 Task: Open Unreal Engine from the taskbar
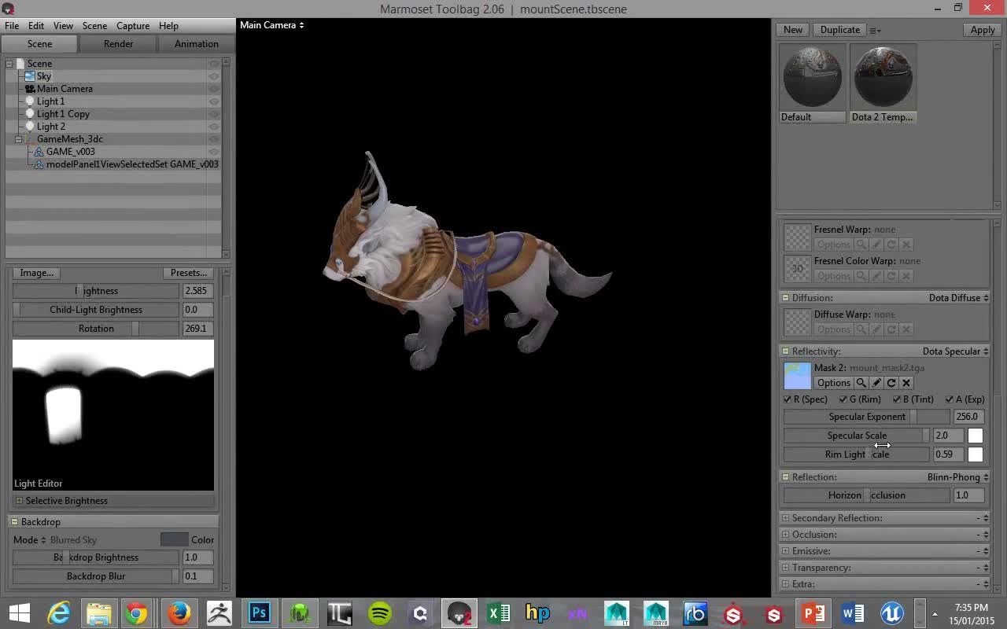coord(891,612)
